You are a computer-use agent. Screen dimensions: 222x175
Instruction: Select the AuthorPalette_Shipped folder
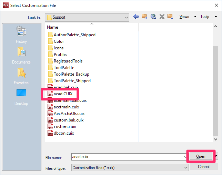[72, 35]
